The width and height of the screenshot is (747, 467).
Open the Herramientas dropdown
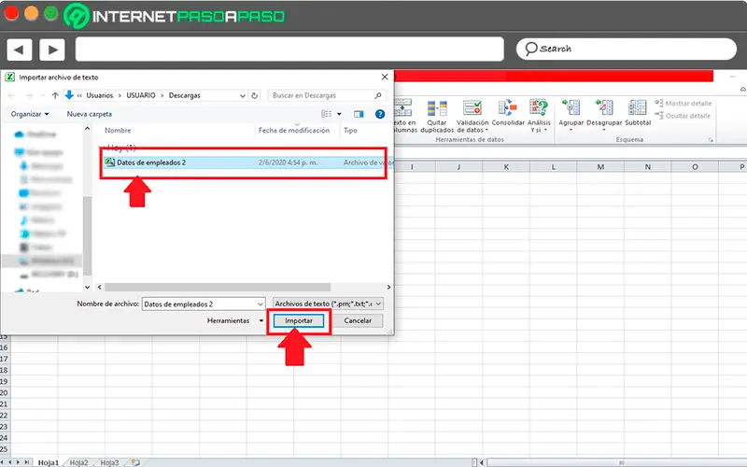[235, 320]
